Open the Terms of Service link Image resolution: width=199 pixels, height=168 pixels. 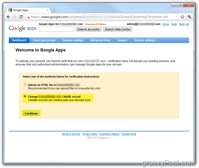tap(71, 134)
